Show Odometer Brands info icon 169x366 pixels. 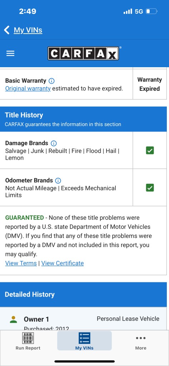tap(58, 180)
